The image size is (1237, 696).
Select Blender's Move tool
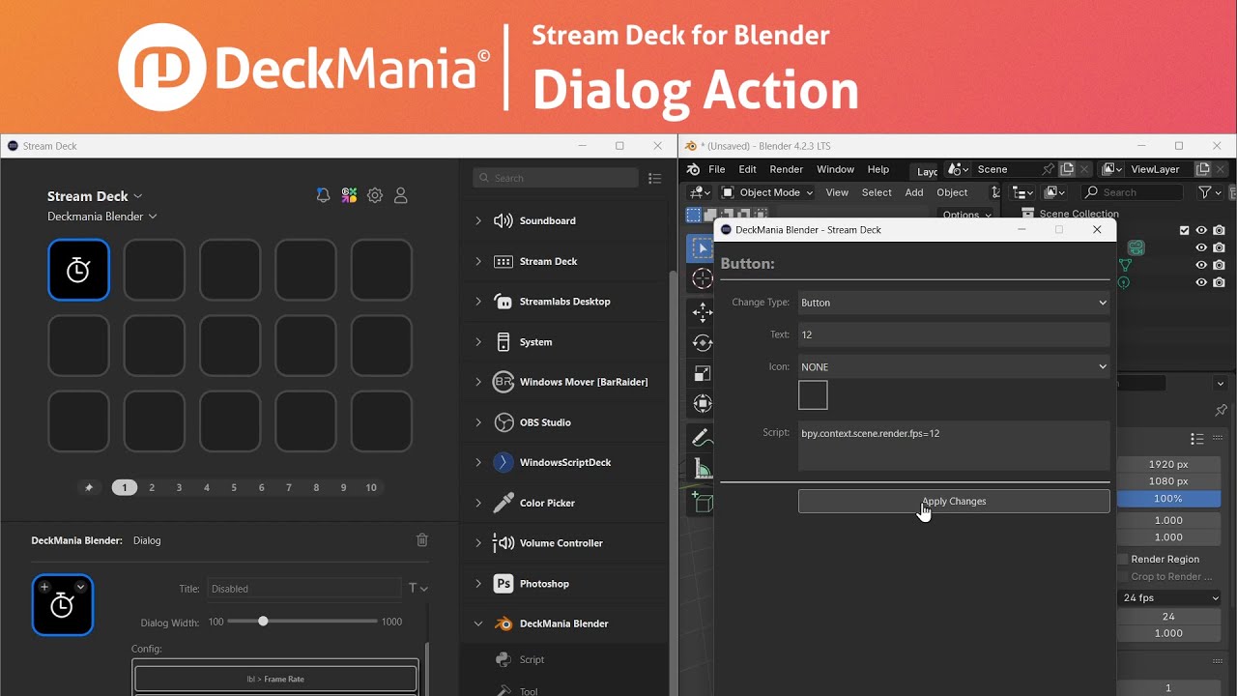point(703,311)
